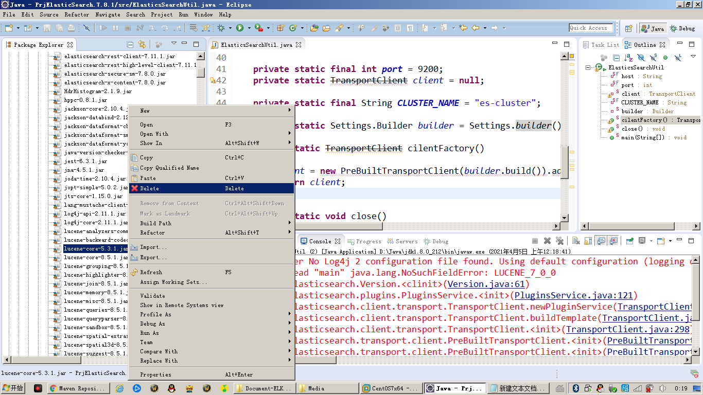Open Back navigation history dropdown

coord(485,28)
